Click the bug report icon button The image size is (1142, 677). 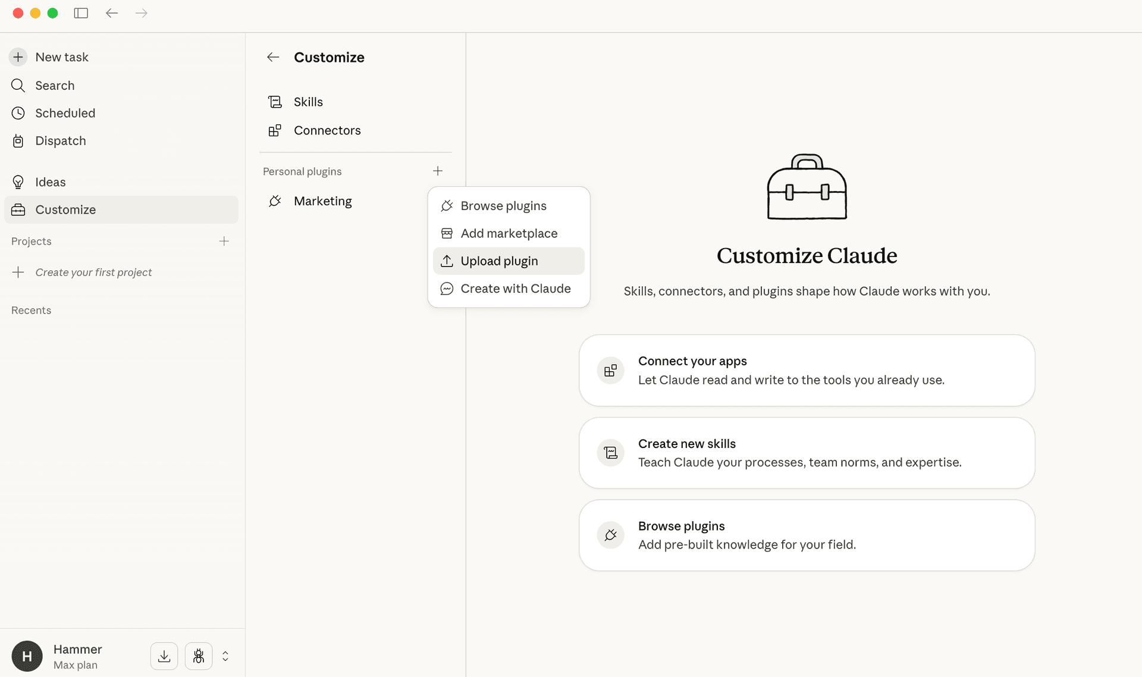[x=199, y=656]
